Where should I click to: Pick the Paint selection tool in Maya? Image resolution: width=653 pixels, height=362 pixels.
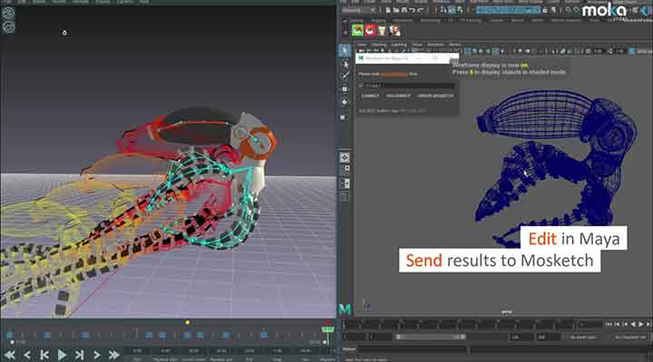[345, 76]
